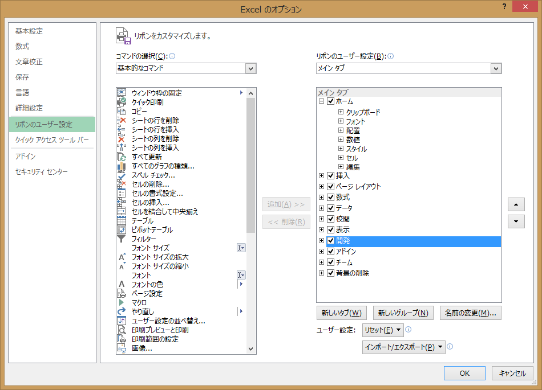Select the シートの行を削除 icon

122,120
